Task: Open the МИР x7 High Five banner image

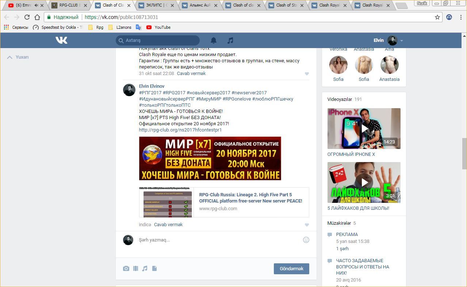Action: 210,158
